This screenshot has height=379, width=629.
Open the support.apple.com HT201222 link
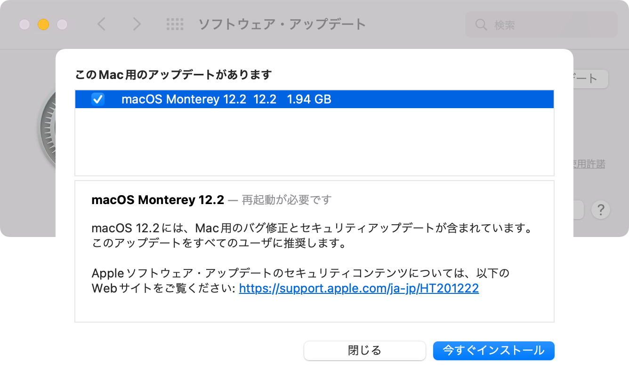point(359,288)
